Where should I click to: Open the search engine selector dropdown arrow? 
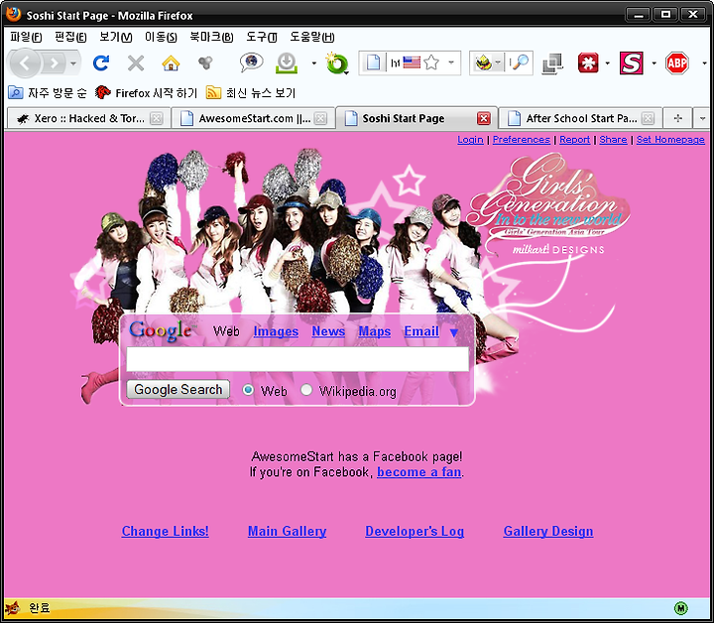[498, 62]
